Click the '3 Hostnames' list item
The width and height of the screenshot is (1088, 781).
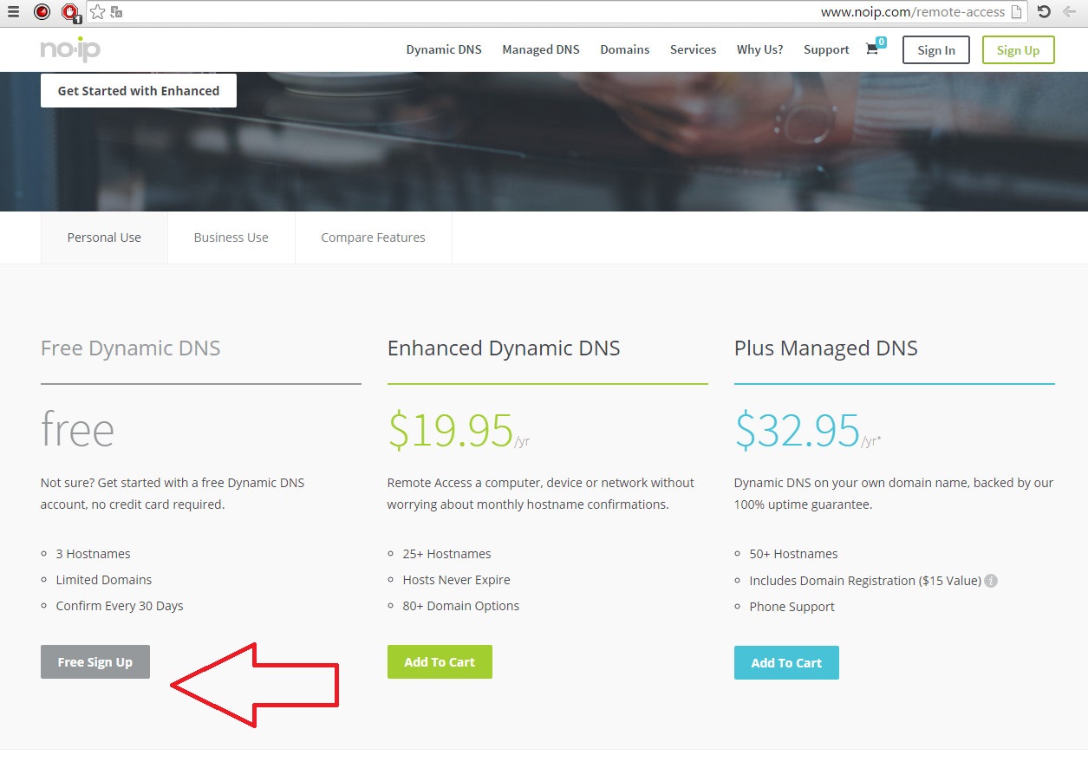click(93, 554)
